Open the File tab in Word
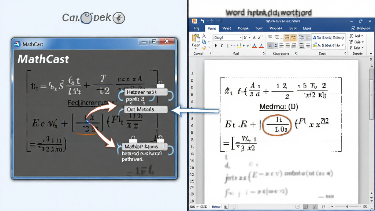The image size is (375, 211). [196, 28]
